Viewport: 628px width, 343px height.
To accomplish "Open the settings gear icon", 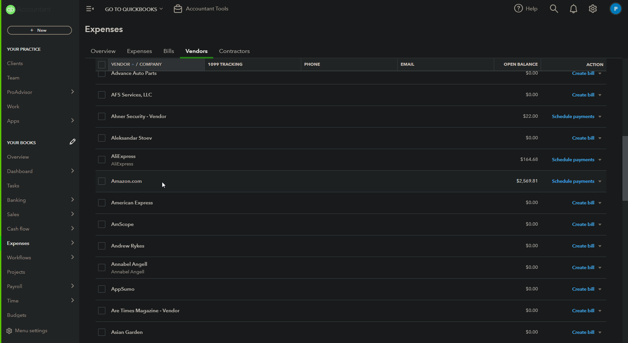I will tap(593, 9).
